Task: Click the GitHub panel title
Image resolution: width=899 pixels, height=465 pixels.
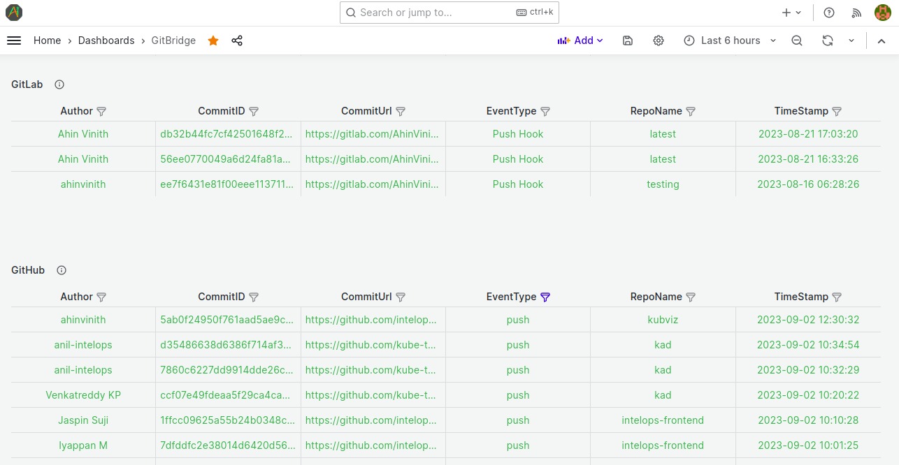Action: pos(28,270)
